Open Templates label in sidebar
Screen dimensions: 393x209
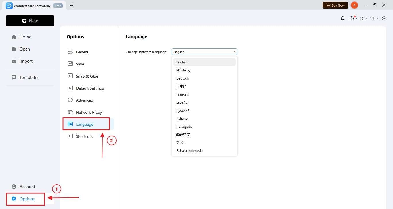29,78
